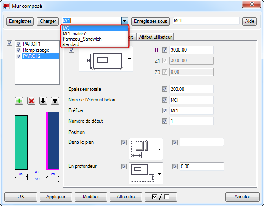The image size is (264, 206).
Task: Click the Annuler button
Action: tap(242, 197)
